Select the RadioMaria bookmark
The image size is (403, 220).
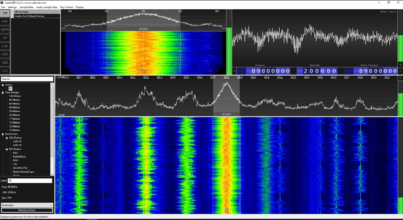point(19,156)
